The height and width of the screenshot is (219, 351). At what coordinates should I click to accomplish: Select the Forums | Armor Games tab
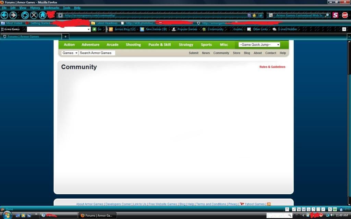tap(31, 36)
